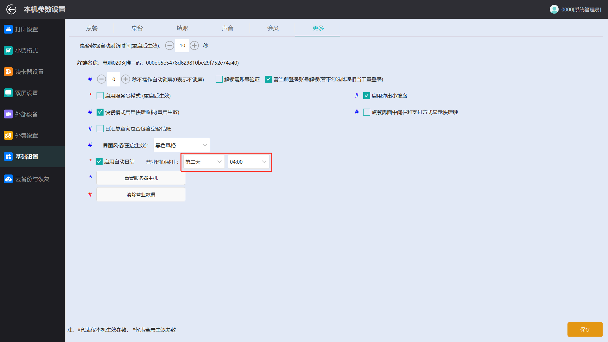Toggle 需当前登录账号解锁 checkbox
608x342 pixels.
269,79
